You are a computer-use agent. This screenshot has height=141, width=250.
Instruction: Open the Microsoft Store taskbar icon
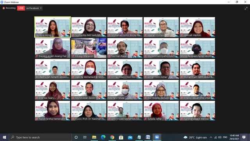(x=121, y=137)
